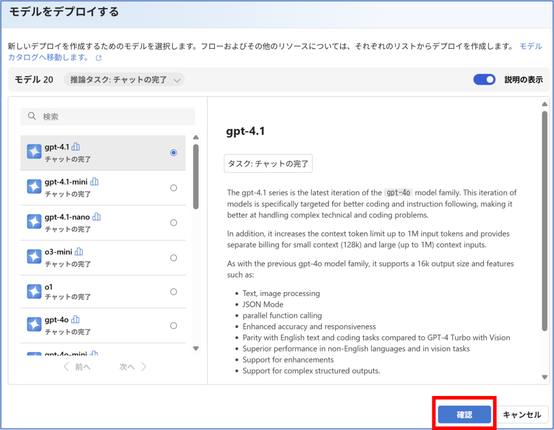The height and width of the screenshot is (430, 554).
Task: Toggle the 説明の表示 switch off
Action: [484, 80]
